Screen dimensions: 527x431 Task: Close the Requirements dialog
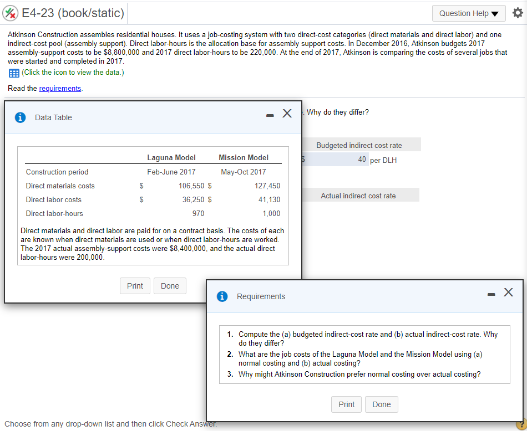509,292
